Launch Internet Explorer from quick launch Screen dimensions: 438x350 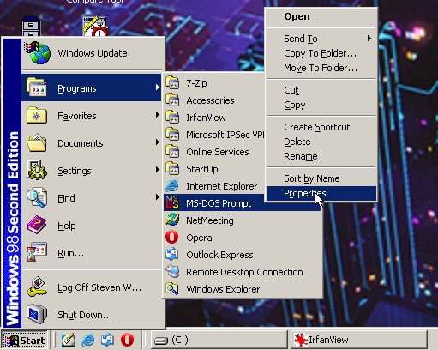(88, 340)
